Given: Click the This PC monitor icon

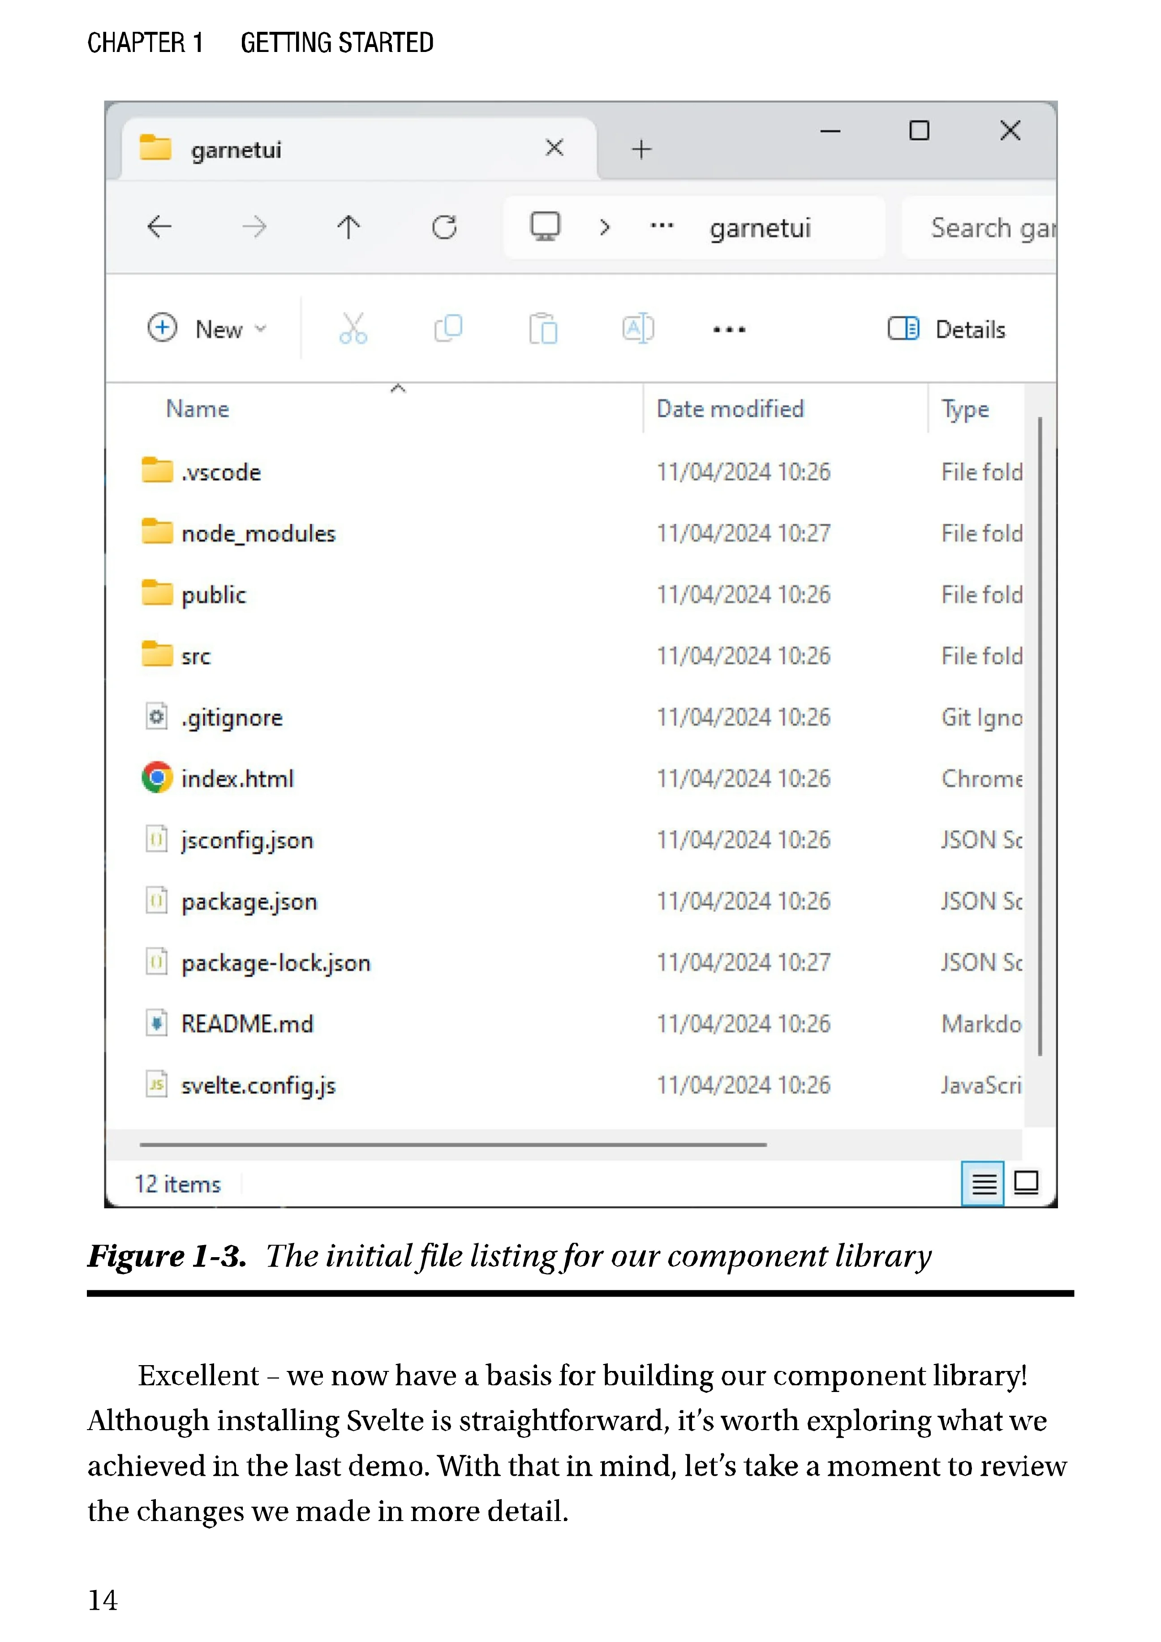Looking at the screenshot, I should (x=545, y=227).
